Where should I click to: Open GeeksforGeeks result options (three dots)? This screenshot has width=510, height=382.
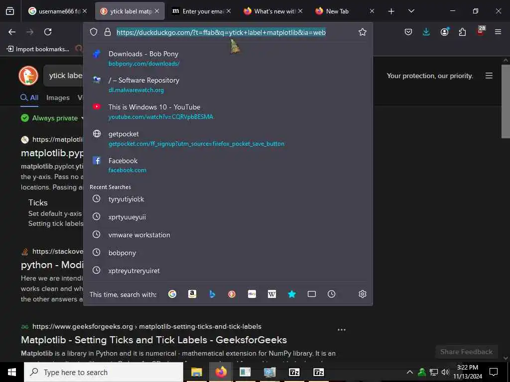pyautogui.click(x=342, y=330)
